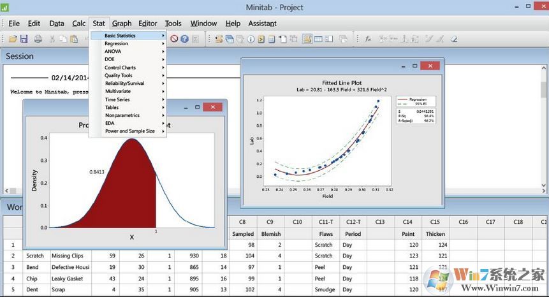Open the Tools menu
Screen dimensions: 549x297
click(x=173, y=24)
